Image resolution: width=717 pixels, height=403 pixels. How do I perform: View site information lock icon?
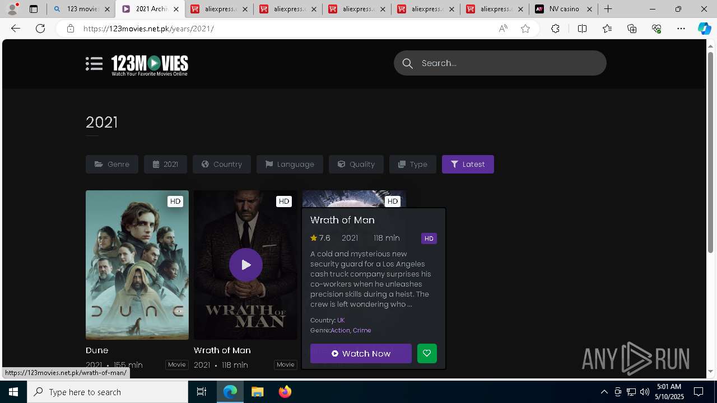click(x=71, y=29)
